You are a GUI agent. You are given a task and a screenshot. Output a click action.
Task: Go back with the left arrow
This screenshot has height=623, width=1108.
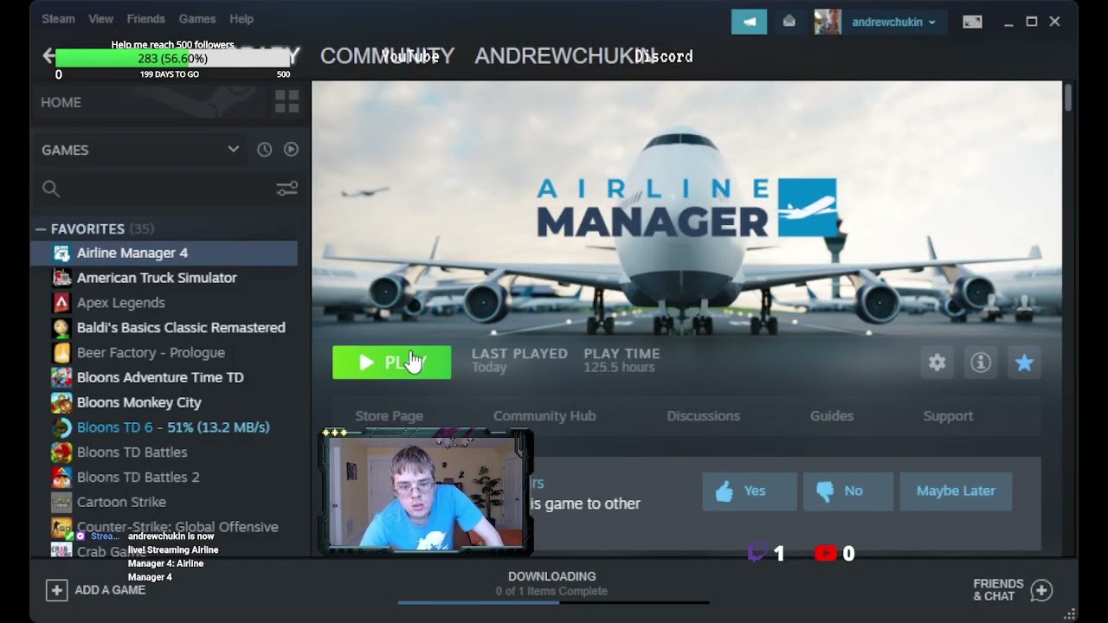(48, 56)
